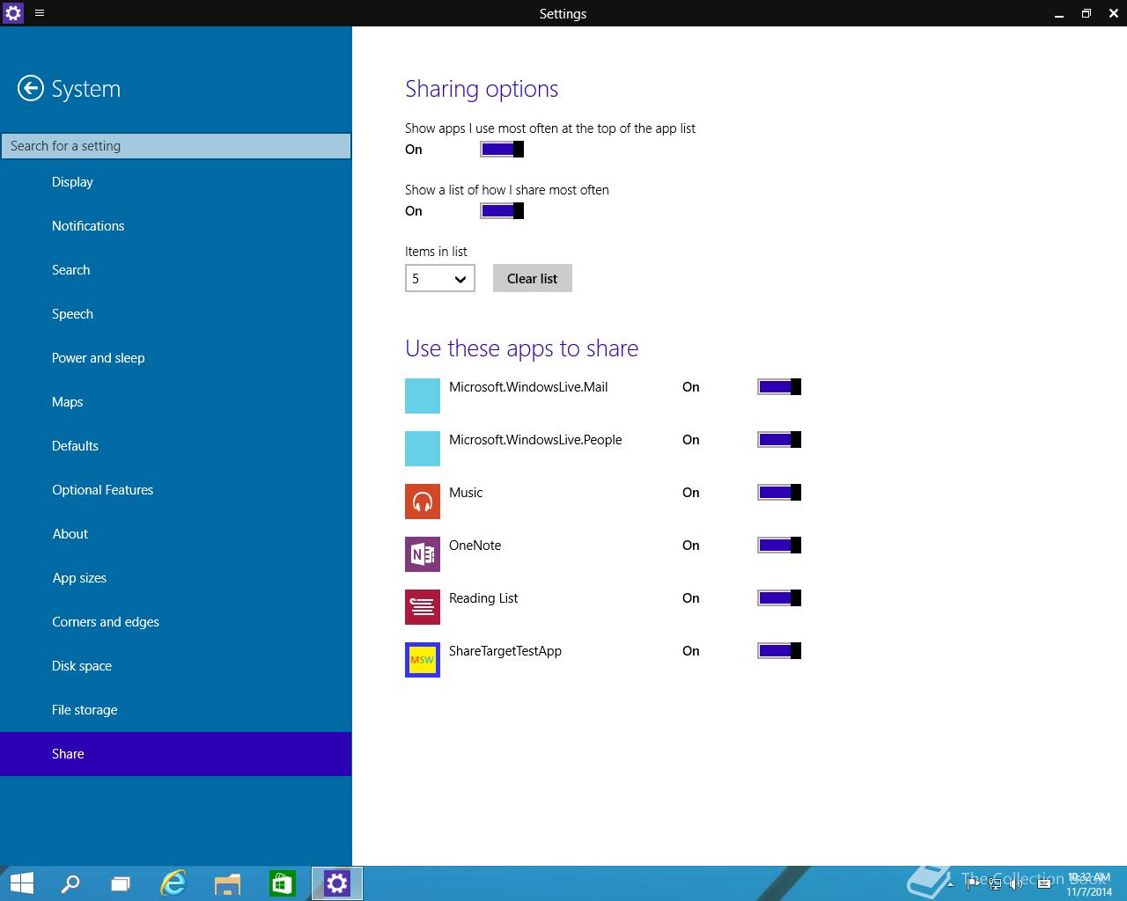Viewport: 1127px width, 901px height.
Task: Launch Internet Explorer from the taskbar
Action: 173,883
